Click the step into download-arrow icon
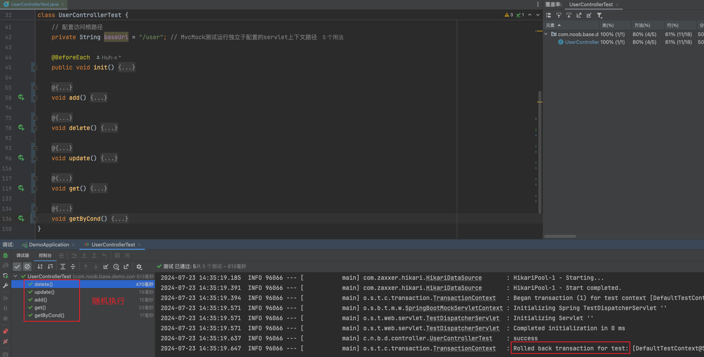 [84, 255]
